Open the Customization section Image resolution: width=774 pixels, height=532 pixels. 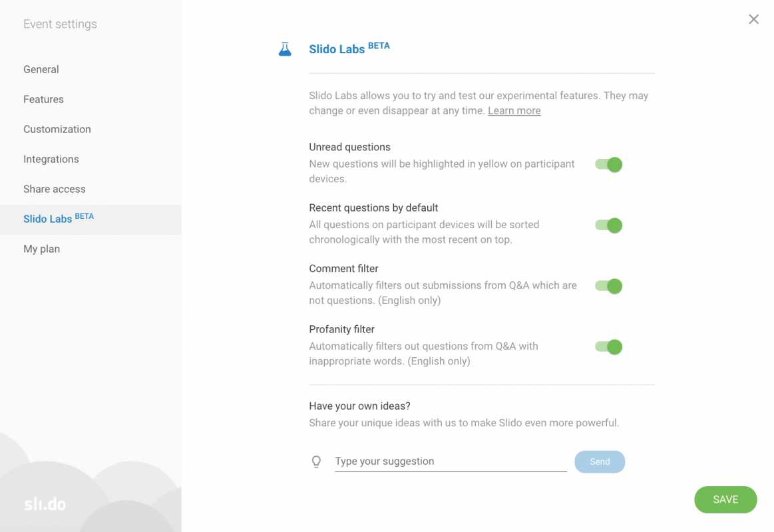(57, 129)
